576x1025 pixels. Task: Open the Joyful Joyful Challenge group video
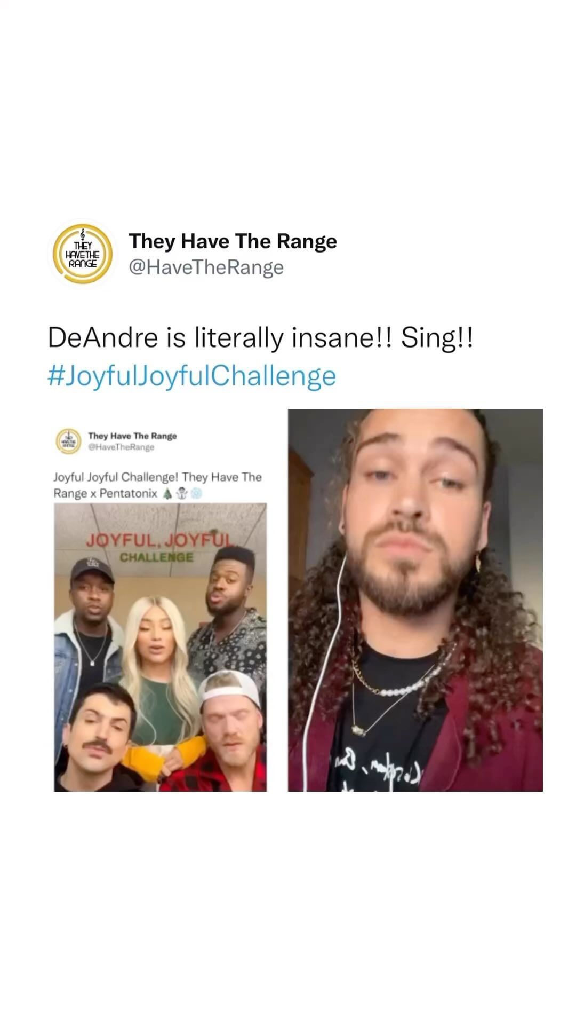point(160,647)
